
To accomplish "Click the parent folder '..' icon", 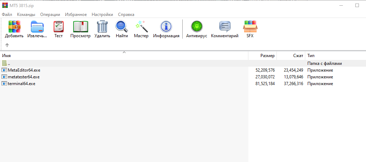I will pyautogui.click(x=4, y=63).
